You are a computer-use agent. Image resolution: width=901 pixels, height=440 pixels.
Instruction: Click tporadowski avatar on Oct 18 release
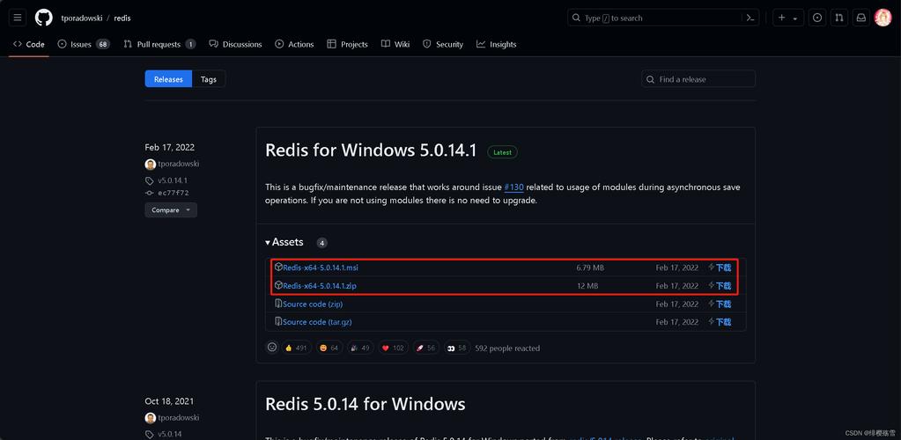tap(151, 418)
